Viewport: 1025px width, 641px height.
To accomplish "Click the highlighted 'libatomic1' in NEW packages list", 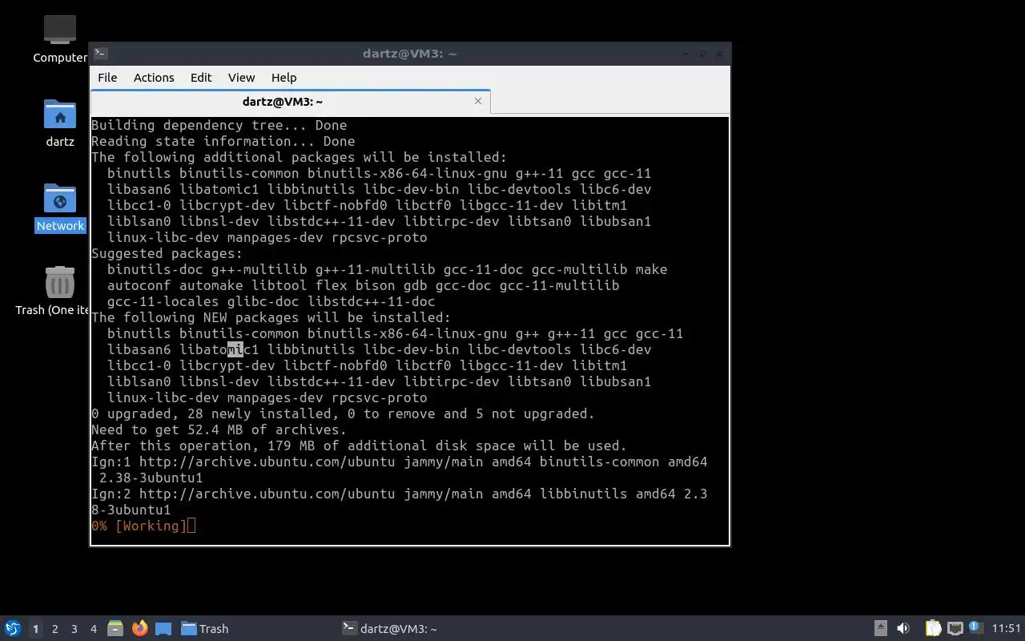I will [x=219, y=349].
